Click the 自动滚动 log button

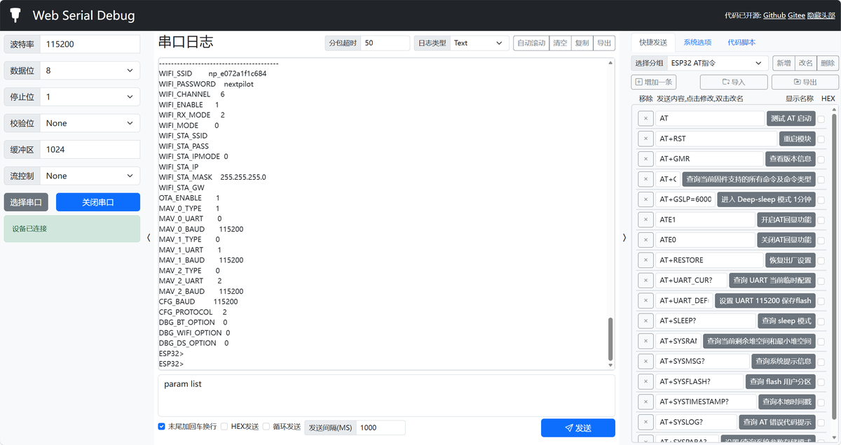[x=531, y=43]
